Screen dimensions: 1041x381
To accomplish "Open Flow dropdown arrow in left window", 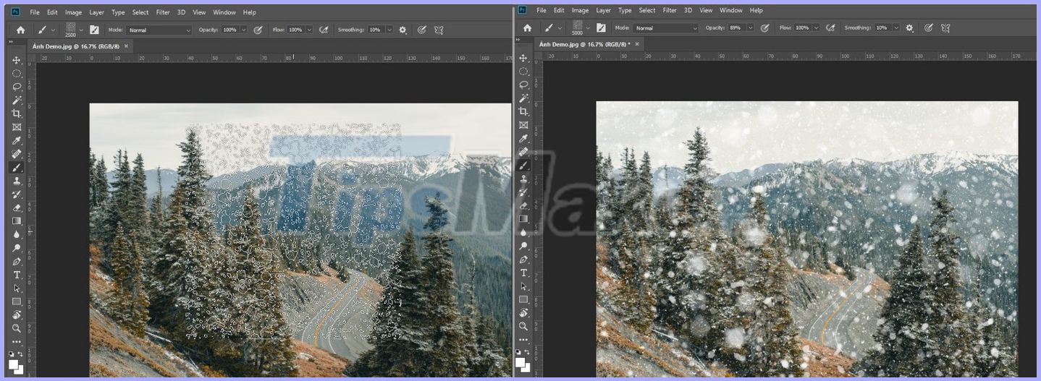I will click(x=309, y=30).
